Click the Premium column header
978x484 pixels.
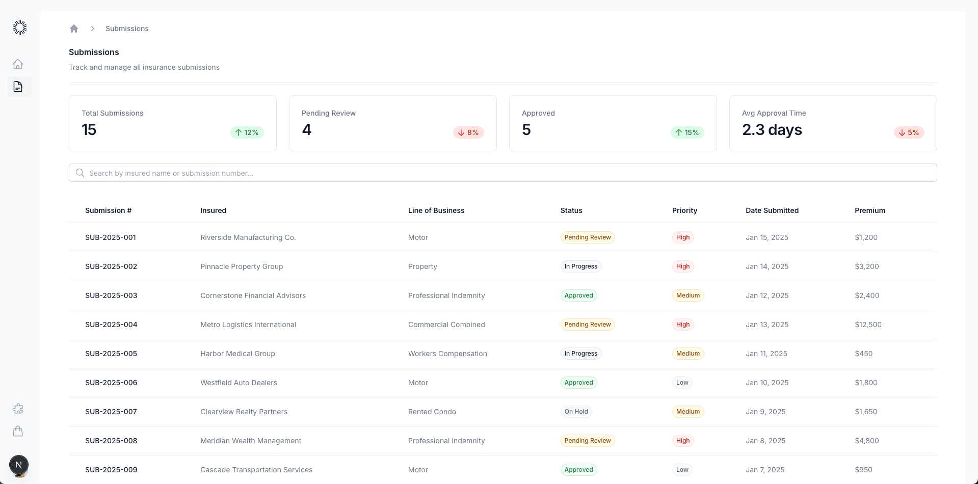[869, 210]
